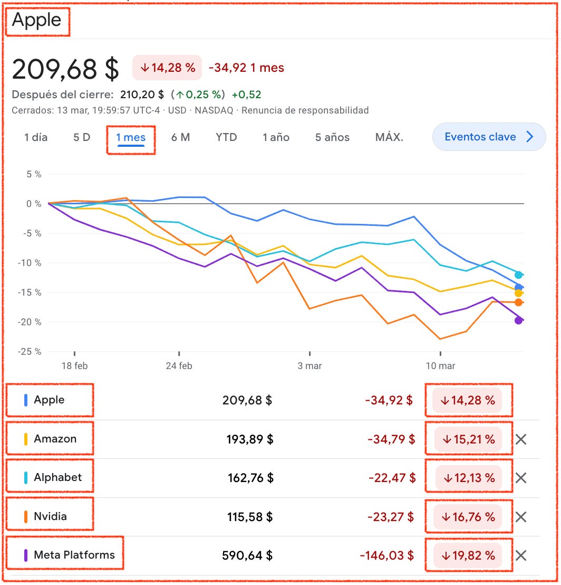This screenshot has width=561, height=585.
Task: Click Meta Platforms' price 590,64 $
Action: click(x=247, y=555)
